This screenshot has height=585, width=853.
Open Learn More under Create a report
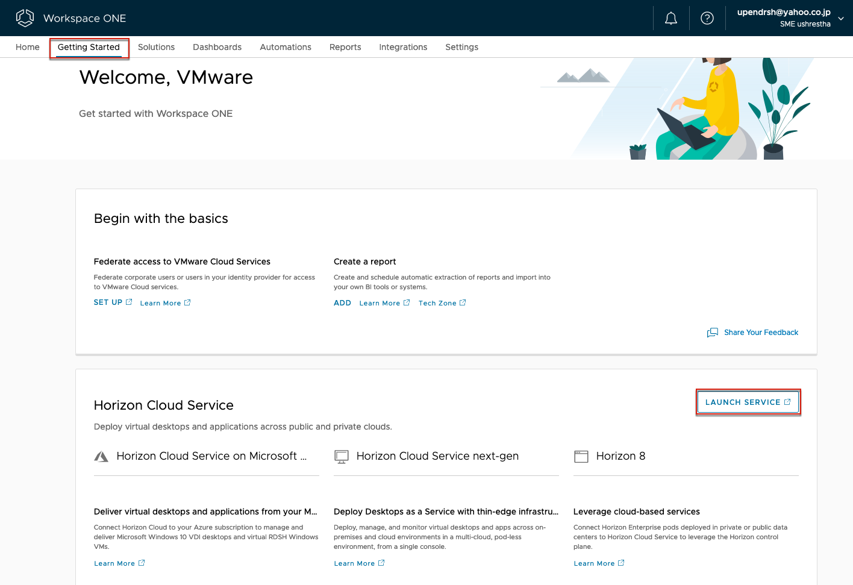tap(380, 303)
